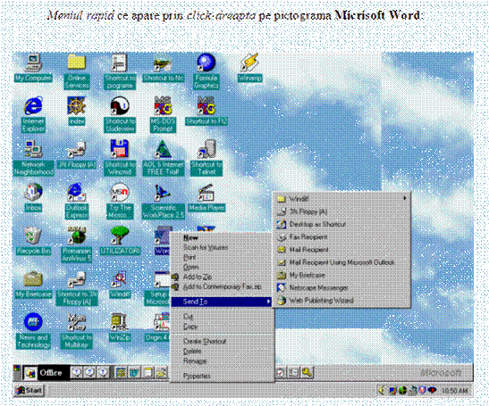Click the key icon on Office bar
489x406 pixels.
(308, 372)
